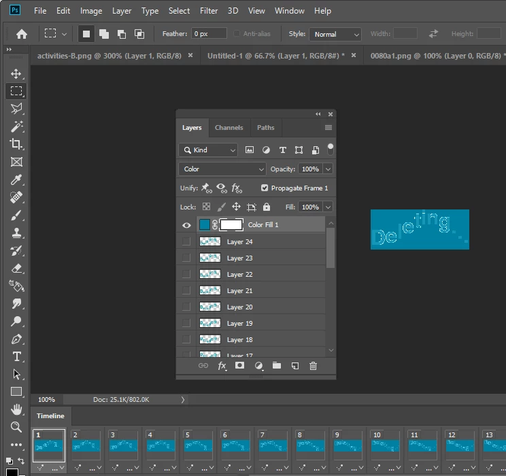The height and width of the screenshot is (476, 506).
Task: Switch to Untitled-1 document tab
Action: tap(276, 56)
